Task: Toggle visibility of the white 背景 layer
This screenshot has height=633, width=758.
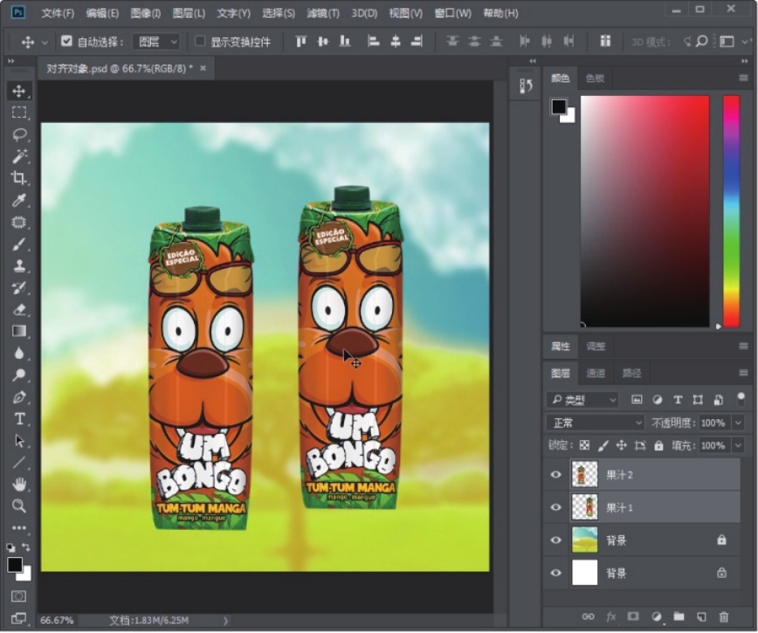Action: (556, 573)
